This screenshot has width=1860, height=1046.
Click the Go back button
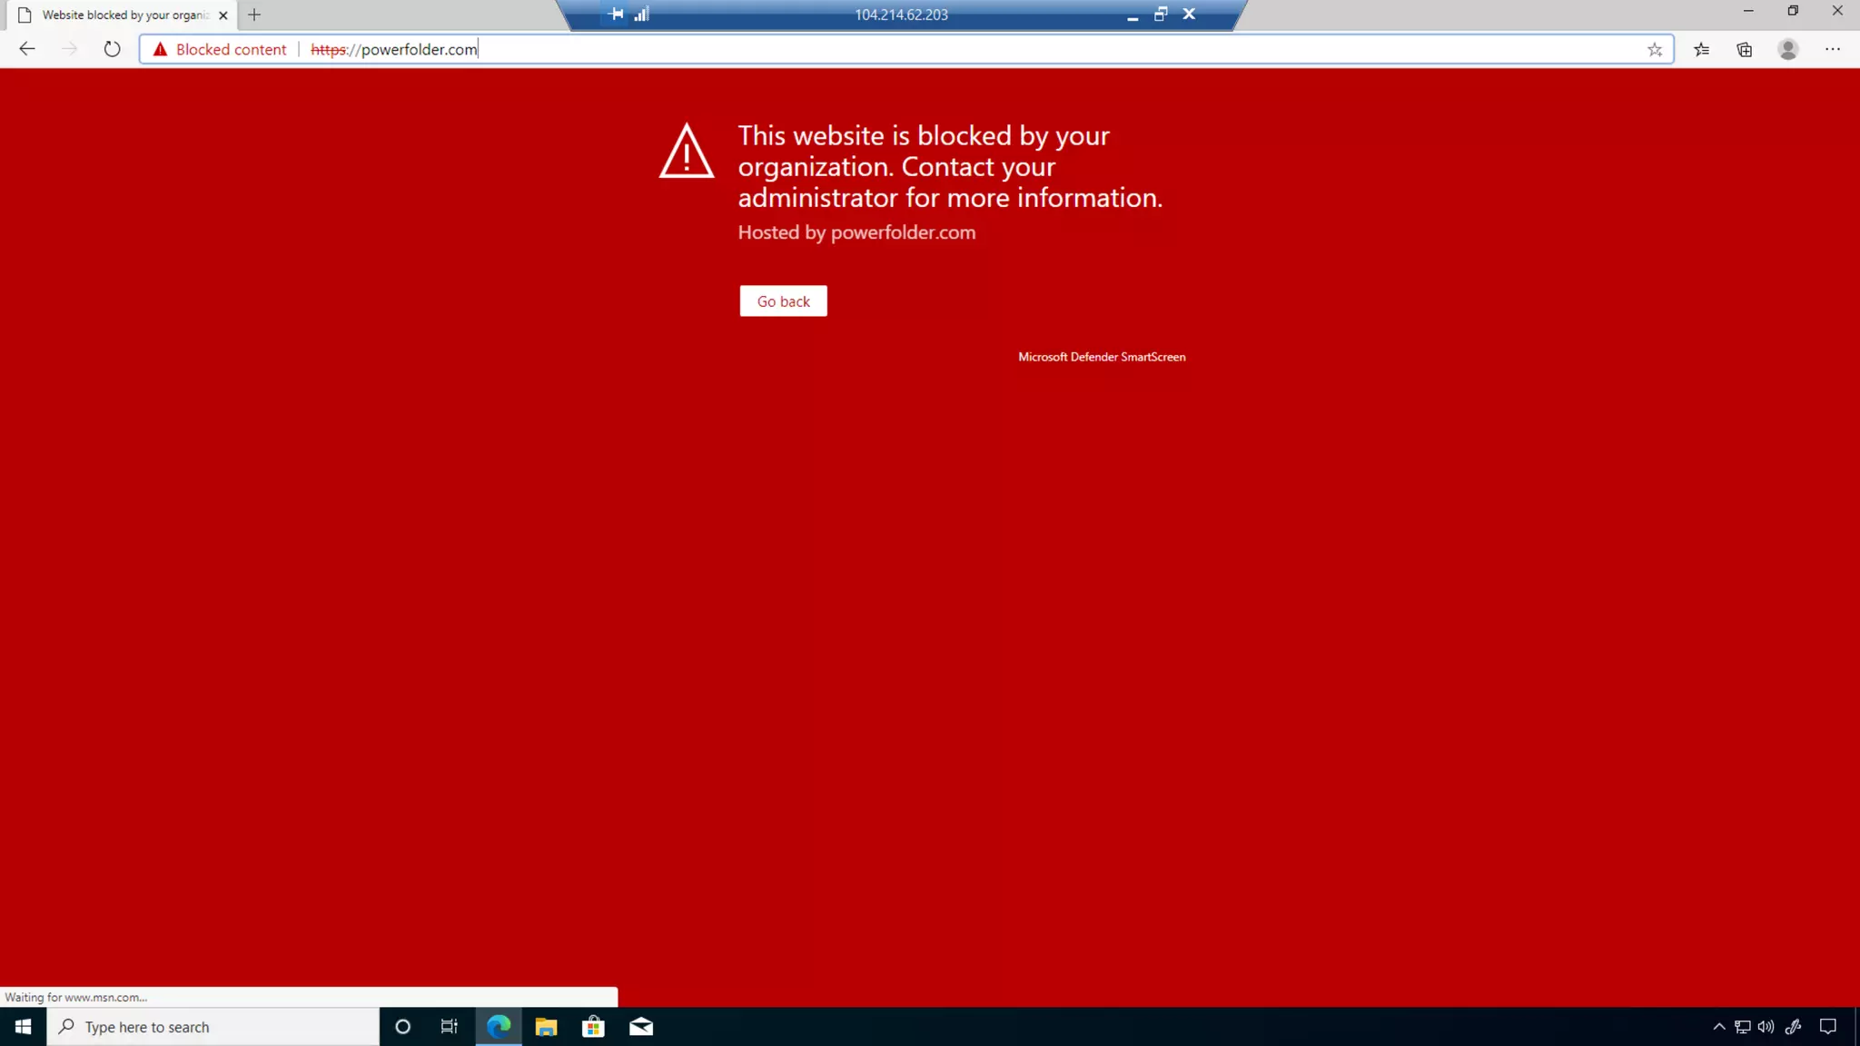click(783, 301)
